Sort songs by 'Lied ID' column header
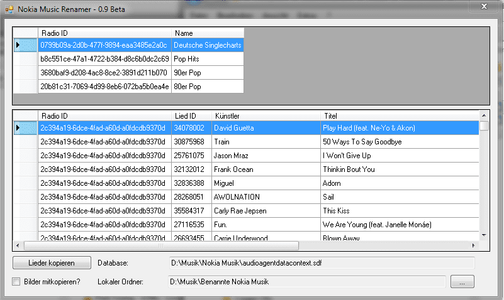 click(x=191, y=115)
